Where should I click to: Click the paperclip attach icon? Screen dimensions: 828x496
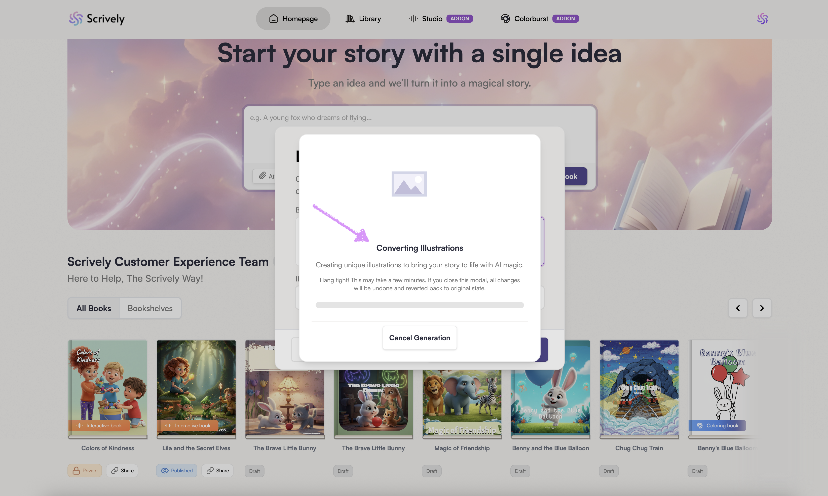pos(262,176)
